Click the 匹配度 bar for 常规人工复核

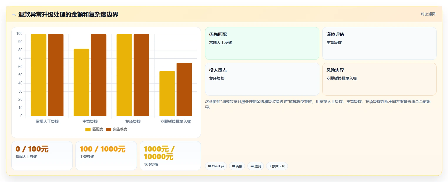pyautogui.click(x=38, y=75)
